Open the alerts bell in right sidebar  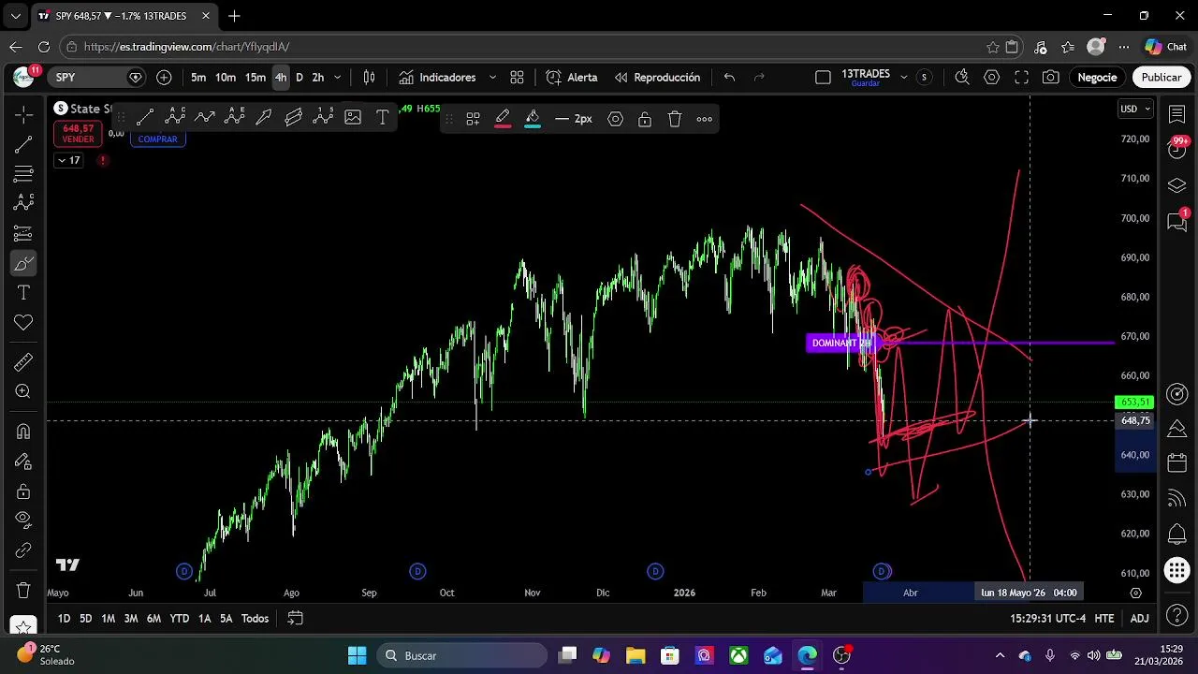point(1177,535)
